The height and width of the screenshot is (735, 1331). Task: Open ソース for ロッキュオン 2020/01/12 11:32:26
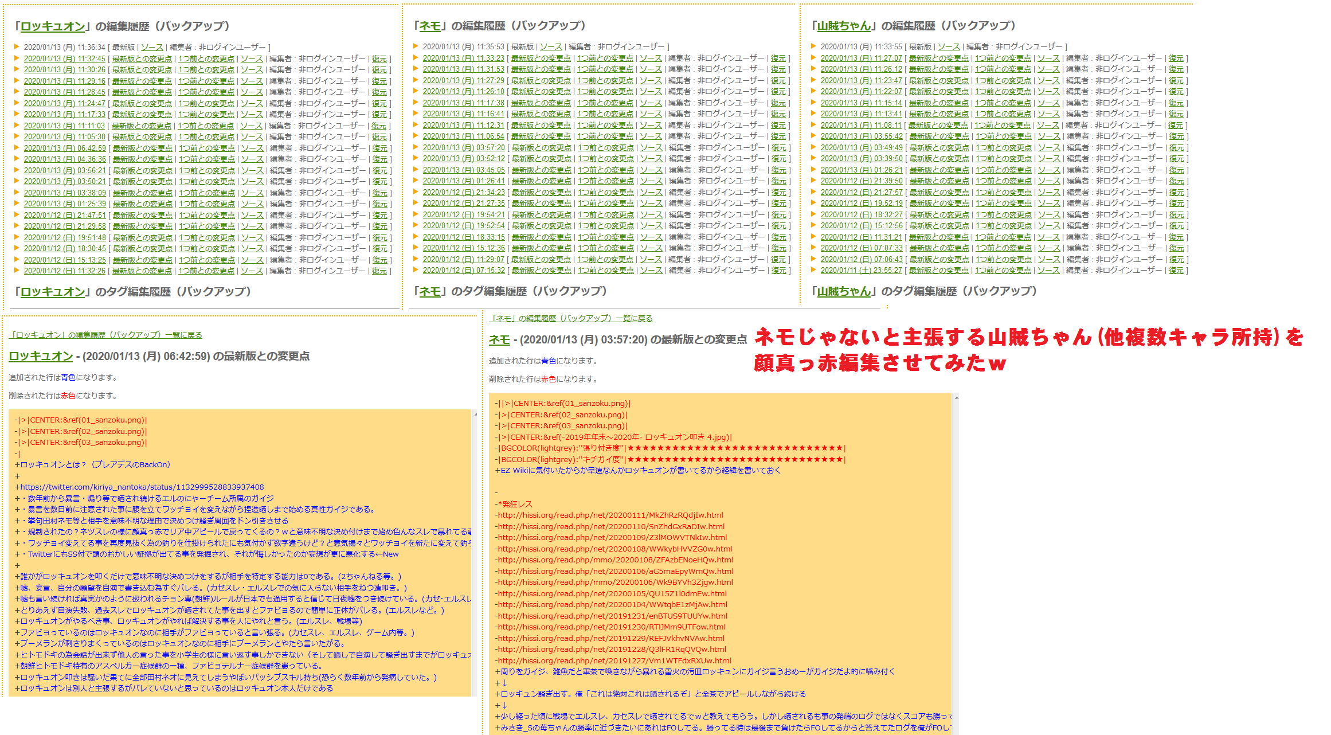tap(252, 271)
